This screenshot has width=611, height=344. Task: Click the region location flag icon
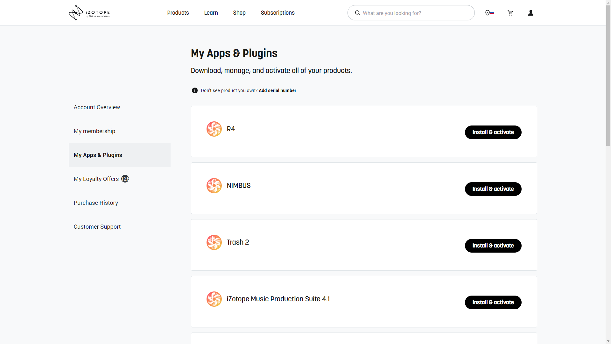click(x=489, y=13)
